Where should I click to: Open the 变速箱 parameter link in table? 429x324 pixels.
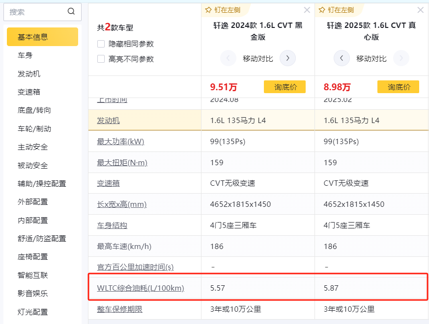click(108, 183)
